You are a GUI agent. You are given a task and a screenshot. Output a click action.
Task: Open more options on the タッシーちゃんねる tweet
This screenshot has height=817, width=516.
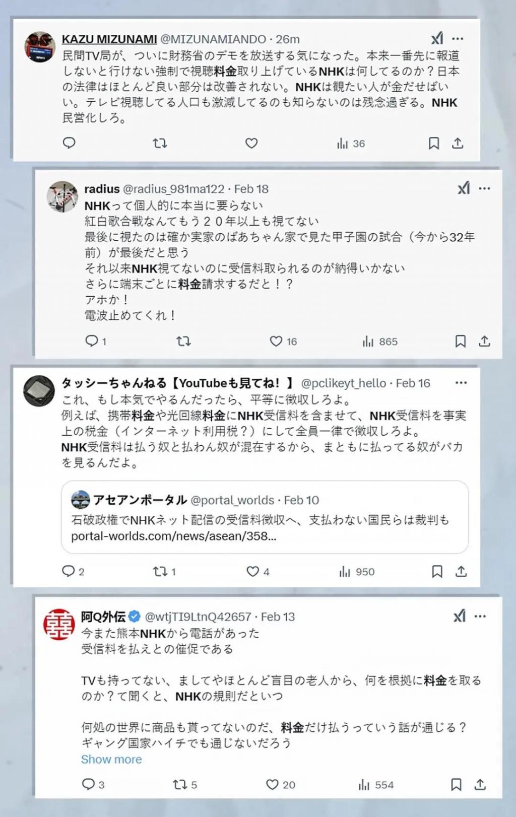pos(461,383)
